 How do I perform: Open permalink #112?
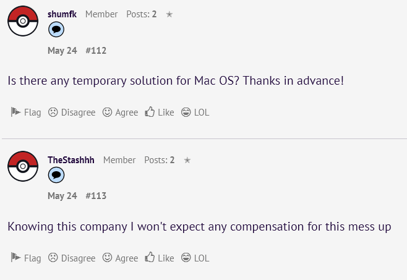coord(96,50)
